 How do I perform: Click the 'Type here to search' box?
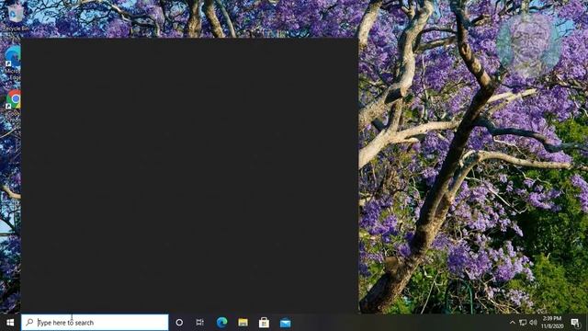tap(95, 323)
